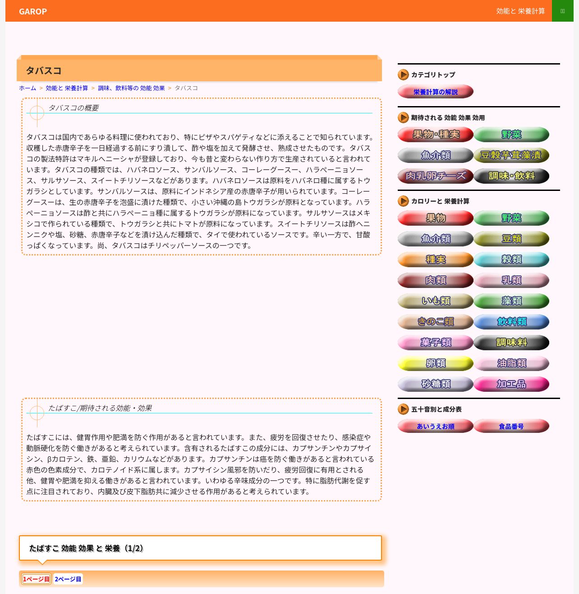Open 肉乳卵チーズ category button
579x594 pixels.
tap(436, 176)
